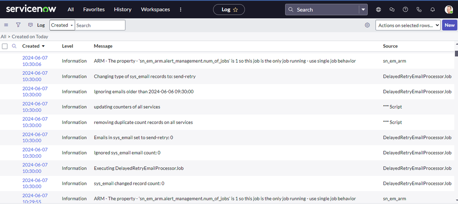Open the History menu
Viewport: 458px width, 204px height.
(x=123, y=10)
